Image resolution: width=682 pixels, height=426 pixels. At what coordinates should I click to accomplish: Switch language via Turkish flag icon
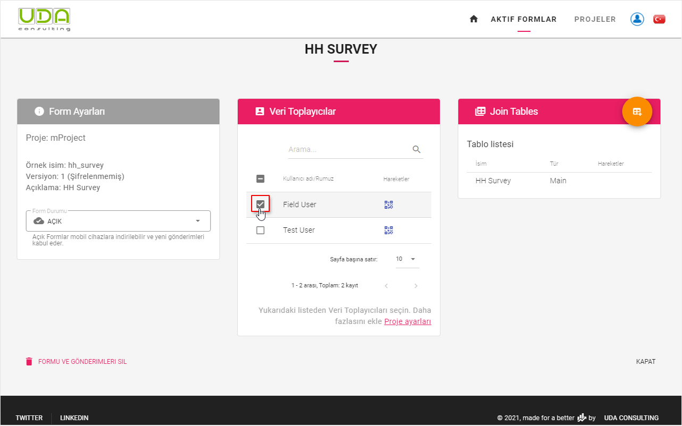click(659, 19)
